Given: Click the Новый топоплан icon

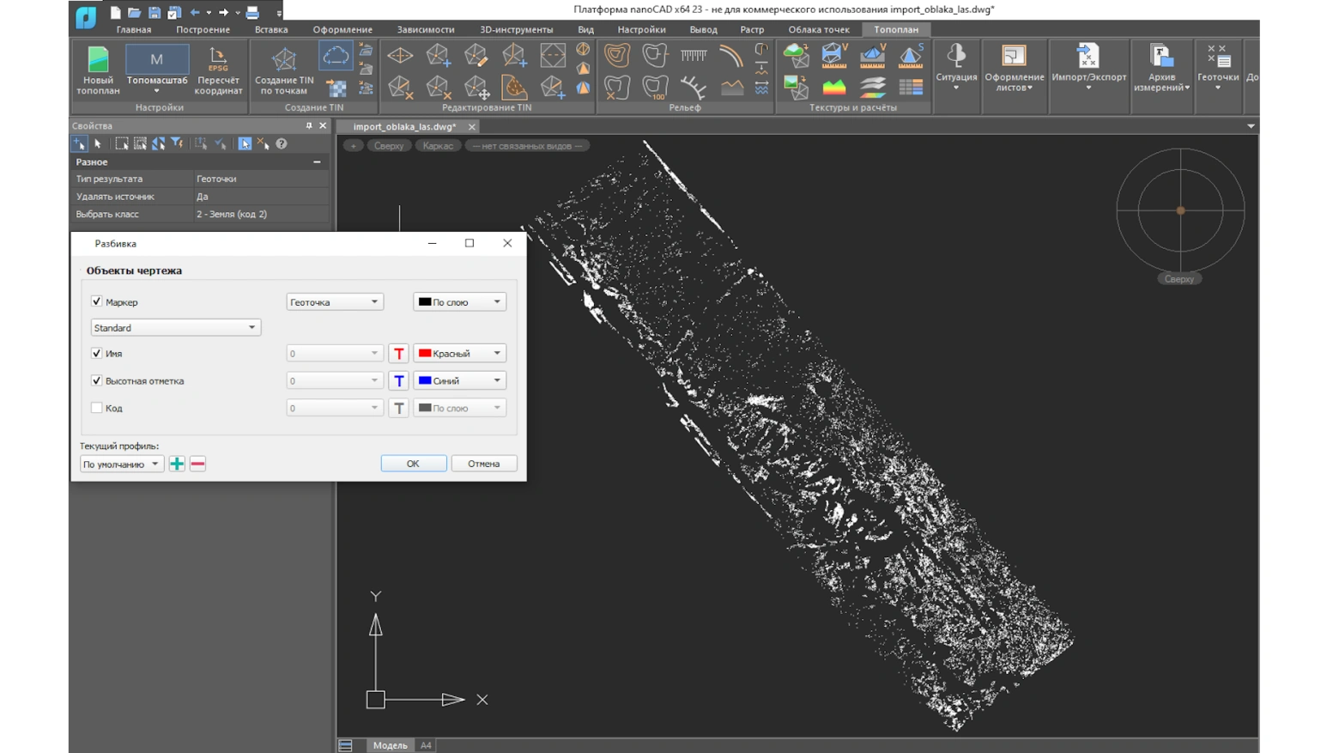Looking at the screenshot, I should point(98,69).
